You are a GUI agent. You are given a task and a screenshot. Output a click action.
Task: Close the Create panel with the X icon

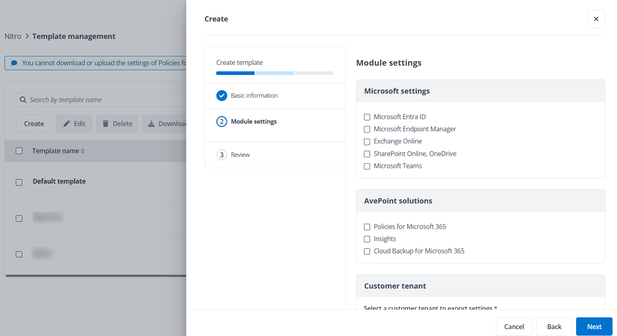(596, 19)
